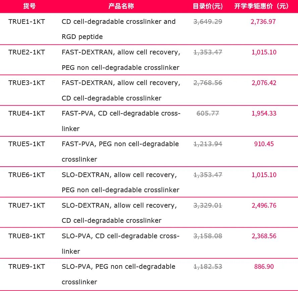Viewport: 298px width, 291px height.
Task: Select product code TRUE2-1KT
Action: coord(27,52)
